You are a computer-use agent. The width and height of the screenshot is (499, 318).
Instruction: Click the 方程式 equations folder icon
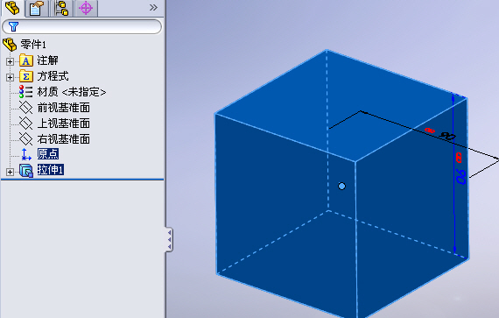pyautogui.click(x=26, y=76)
